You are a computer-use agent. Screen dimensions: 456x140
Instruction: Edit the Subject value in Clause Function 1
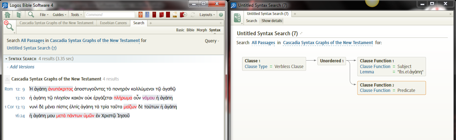(x=404, y=66)
